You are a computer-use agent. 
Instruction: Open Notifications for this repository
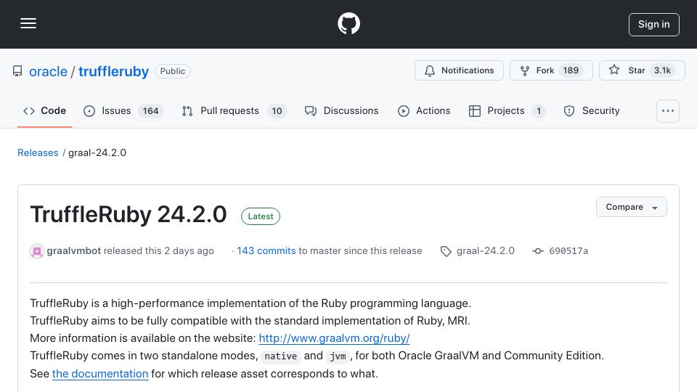(459, 70)
